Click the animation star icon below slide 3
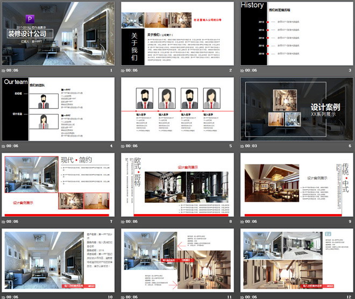 [244, 70]
